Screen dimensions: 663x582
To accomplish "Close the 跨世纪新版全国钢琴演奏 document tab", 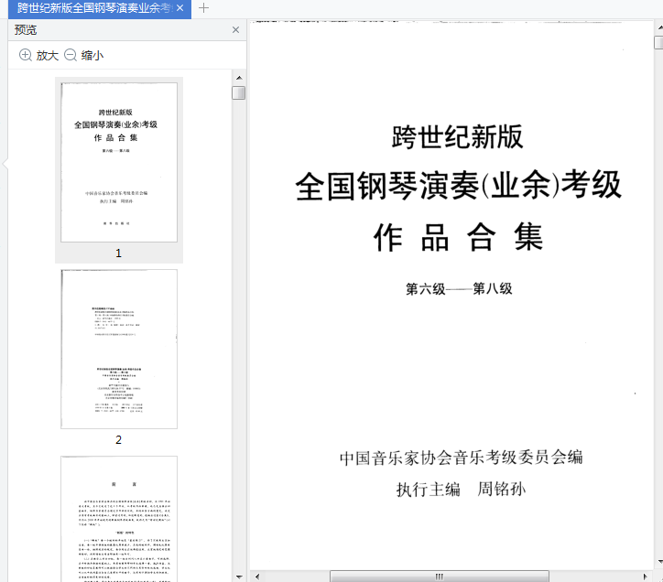I will [x=180, y=8].
